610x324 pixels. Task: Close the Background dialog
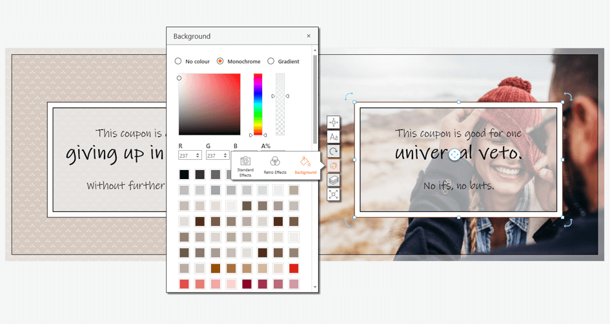(x=309, y=36)
